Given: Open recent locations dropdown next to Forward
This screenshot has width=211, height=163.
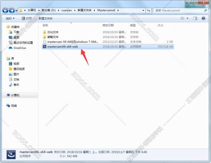Looking at the screenshot, I should 16,11.
